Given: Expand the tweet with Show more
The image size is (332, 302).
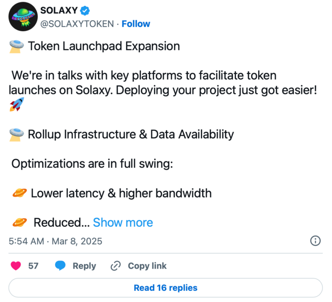Looking at the screenshot, I should 123,222.
